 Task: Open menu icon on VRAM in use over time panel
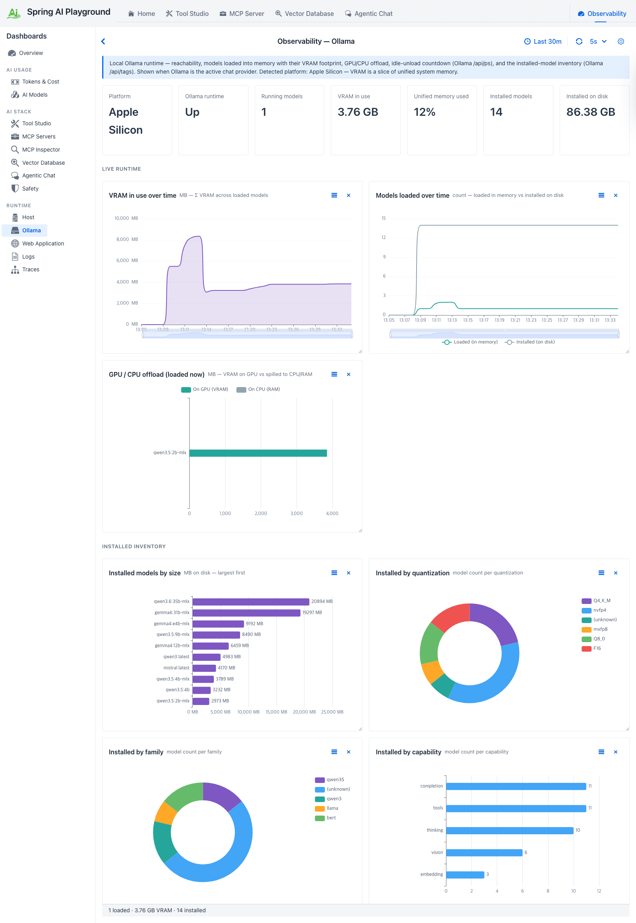334,195
